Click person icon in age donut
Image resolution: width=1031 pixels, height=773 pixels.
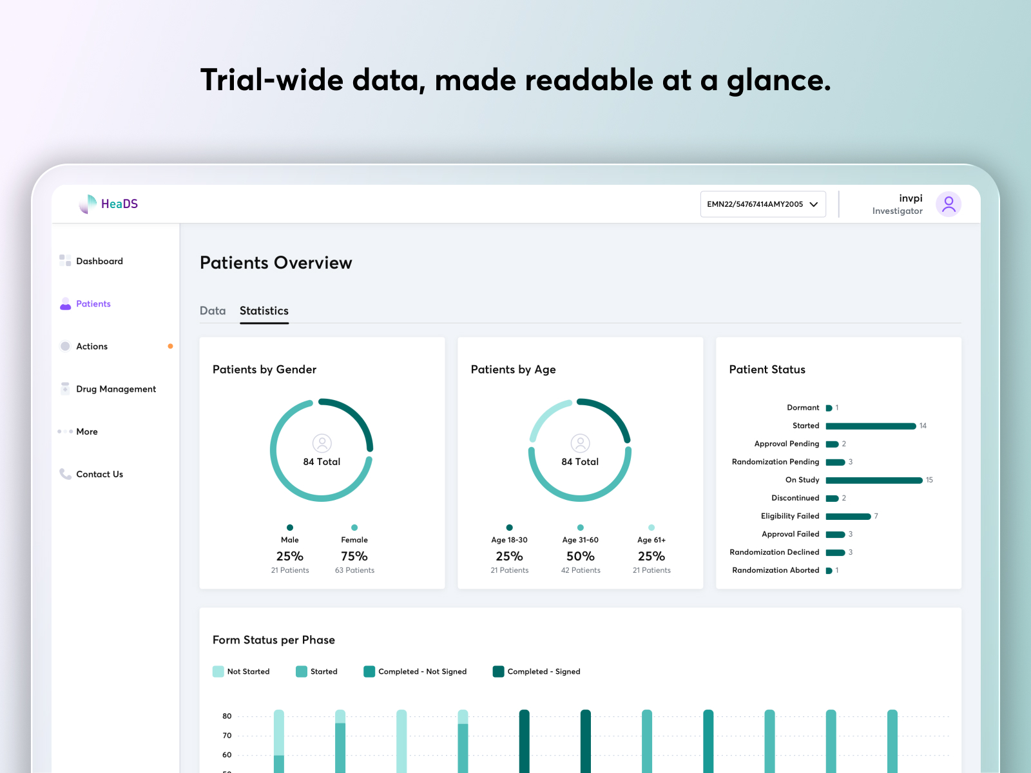point(580,443)
